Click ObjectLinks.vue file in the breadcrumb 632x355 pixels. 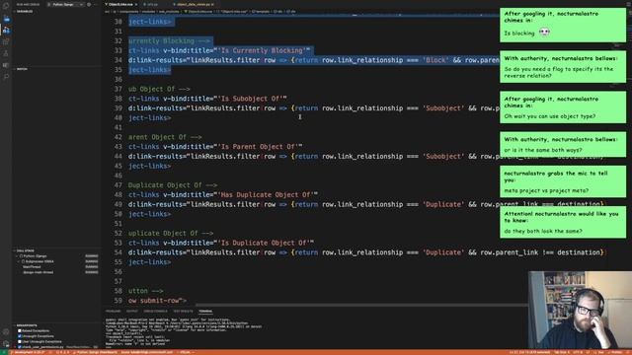(198, 11)
